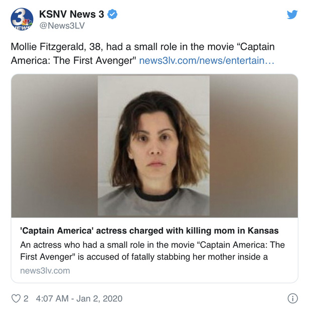This screenshot has height=310, width=311.
Task: Open Twitter via the bird logo
Action: [292, 15]
